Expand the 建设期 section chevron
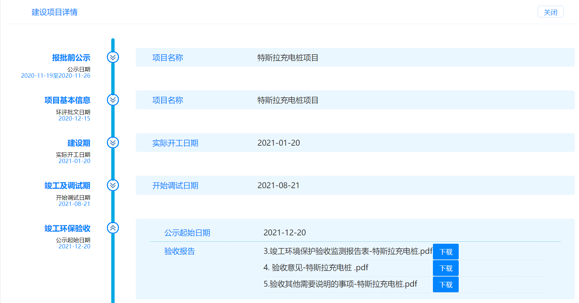Viewport: 579px width, 303px height. point(113,143)
